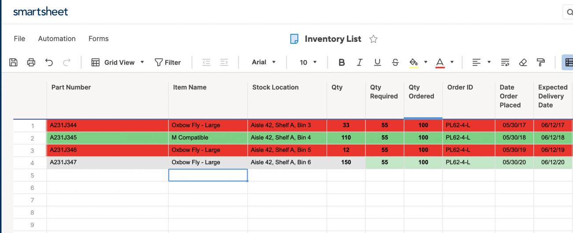Viewport: 573px width, 233px height.
Task: Expand the font size 10 dropdown
Action: (x=308, y=63)
